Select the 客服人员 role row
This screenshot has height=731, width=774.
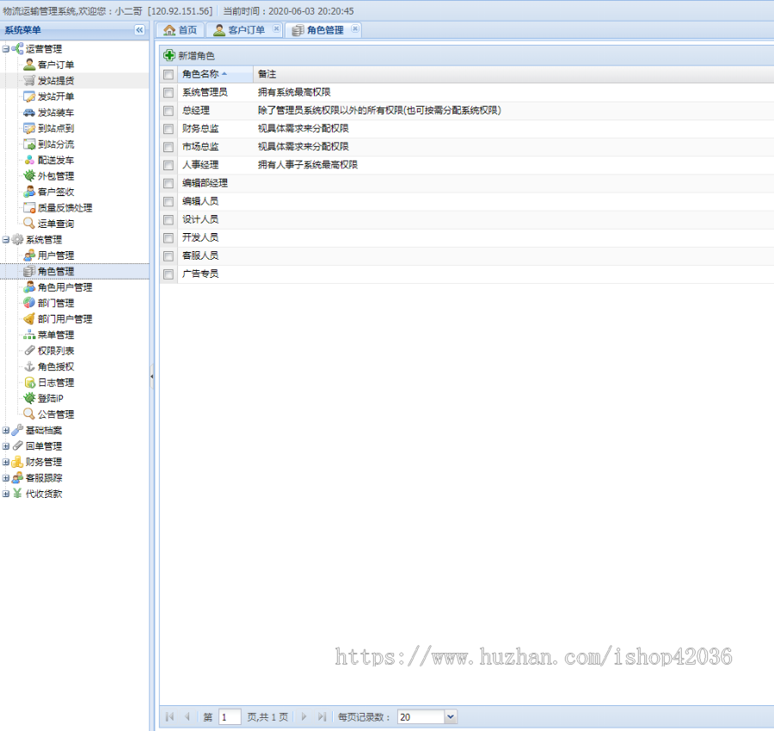[466, 255]
